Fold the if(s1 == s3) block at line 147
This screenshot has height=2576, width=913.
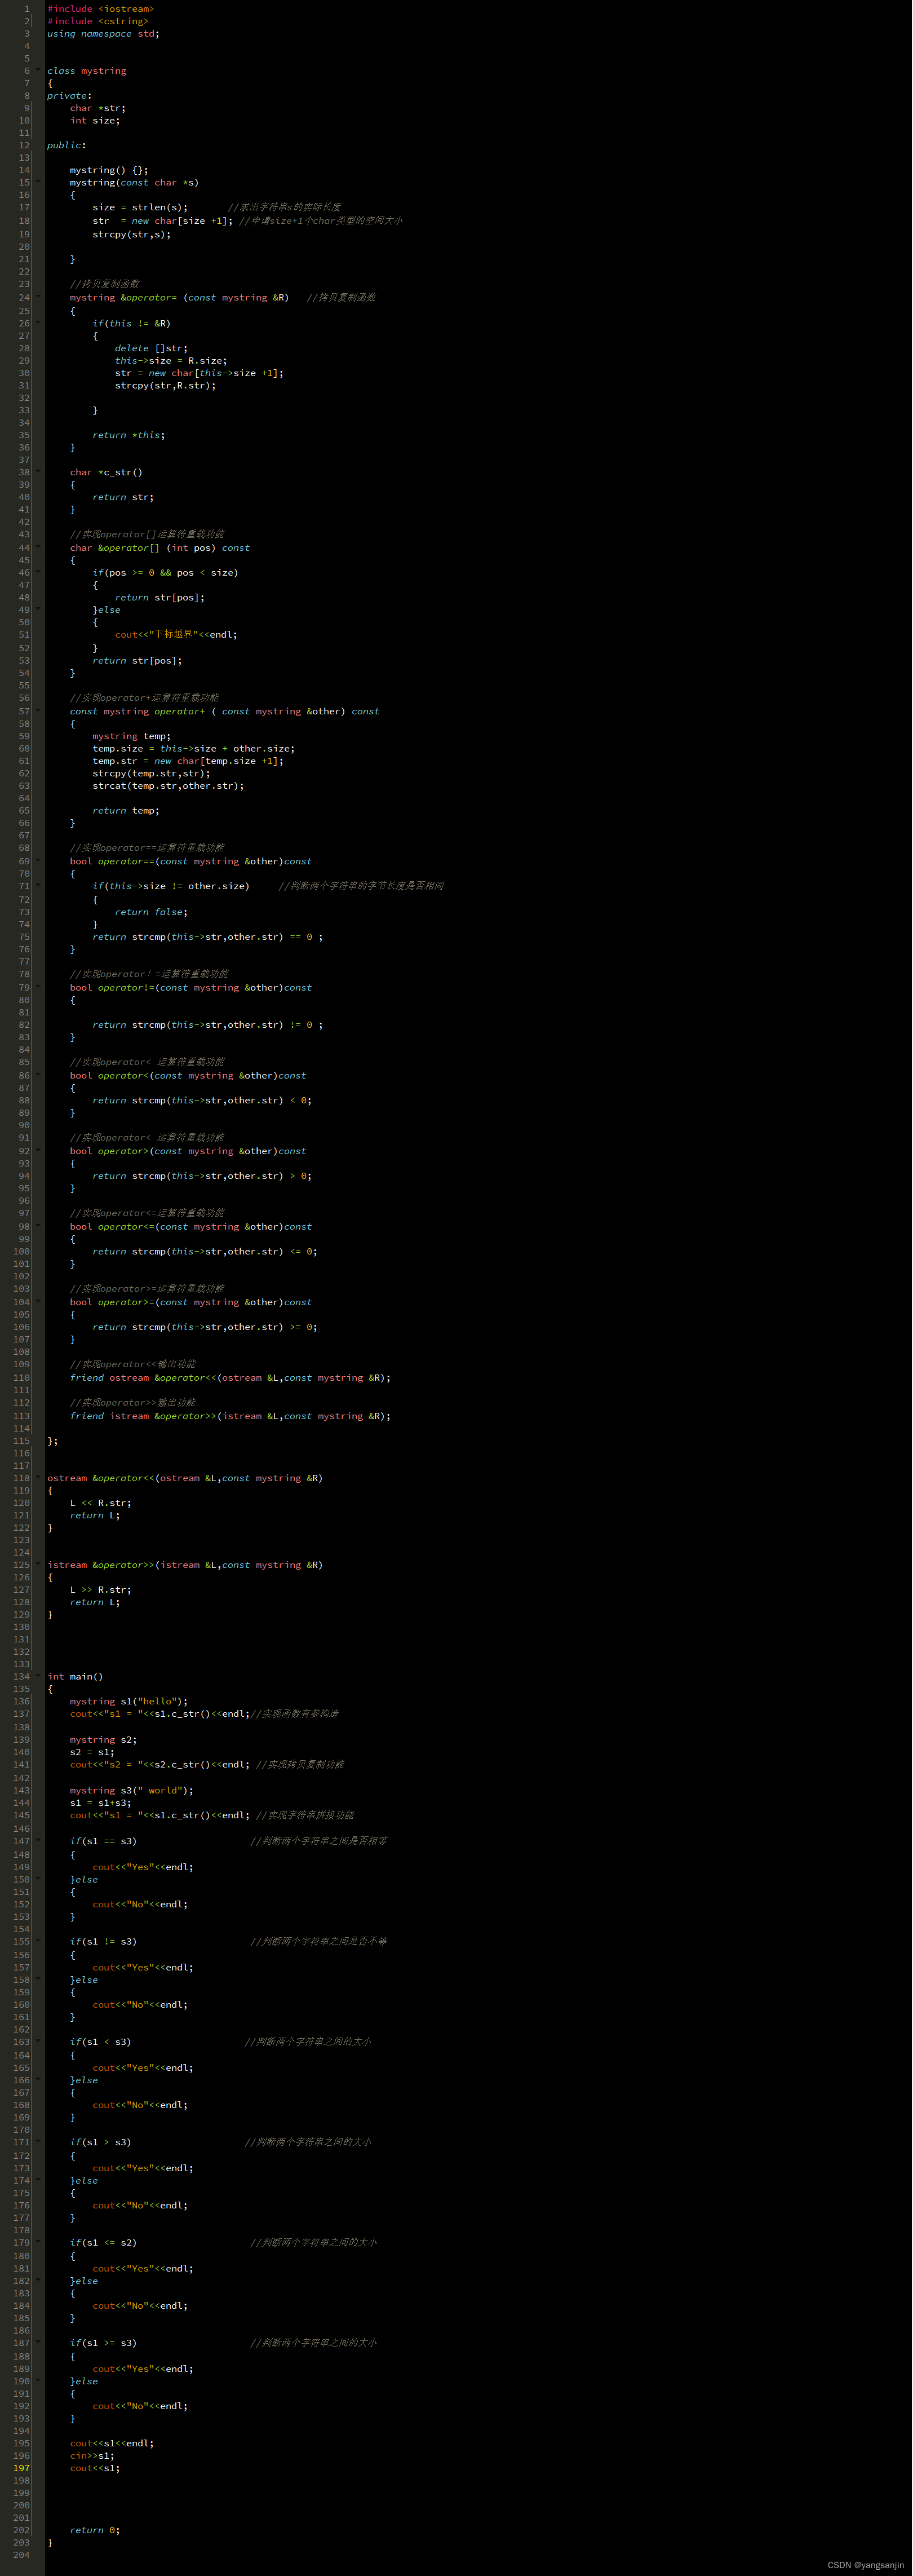point(38,1840)
